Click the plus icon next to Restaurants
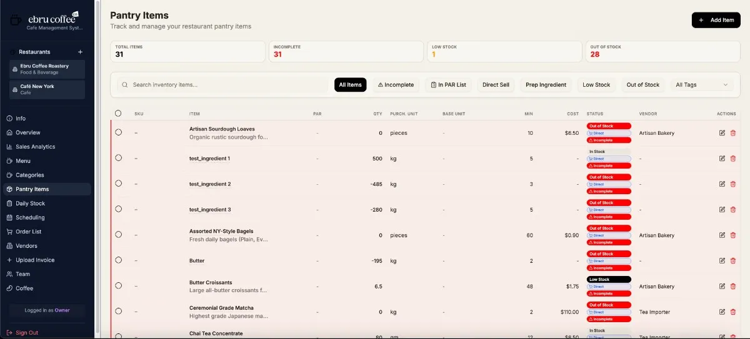Screen dimensions: 750x339 point(80,52)
